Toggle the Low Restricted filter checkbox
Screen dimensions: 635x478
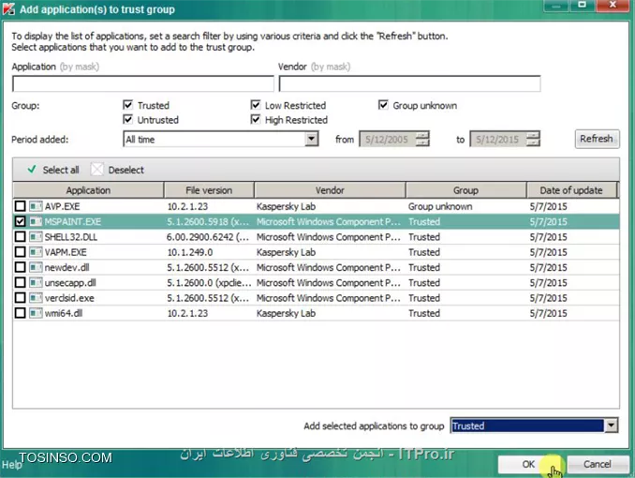coord(256,105)
